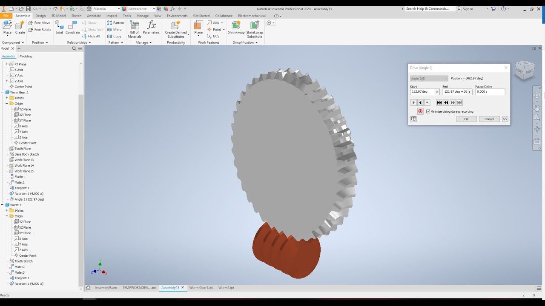Collapse the Worm:1 tree node
This screenshot has height=306, width=545.
click(3, 205)
